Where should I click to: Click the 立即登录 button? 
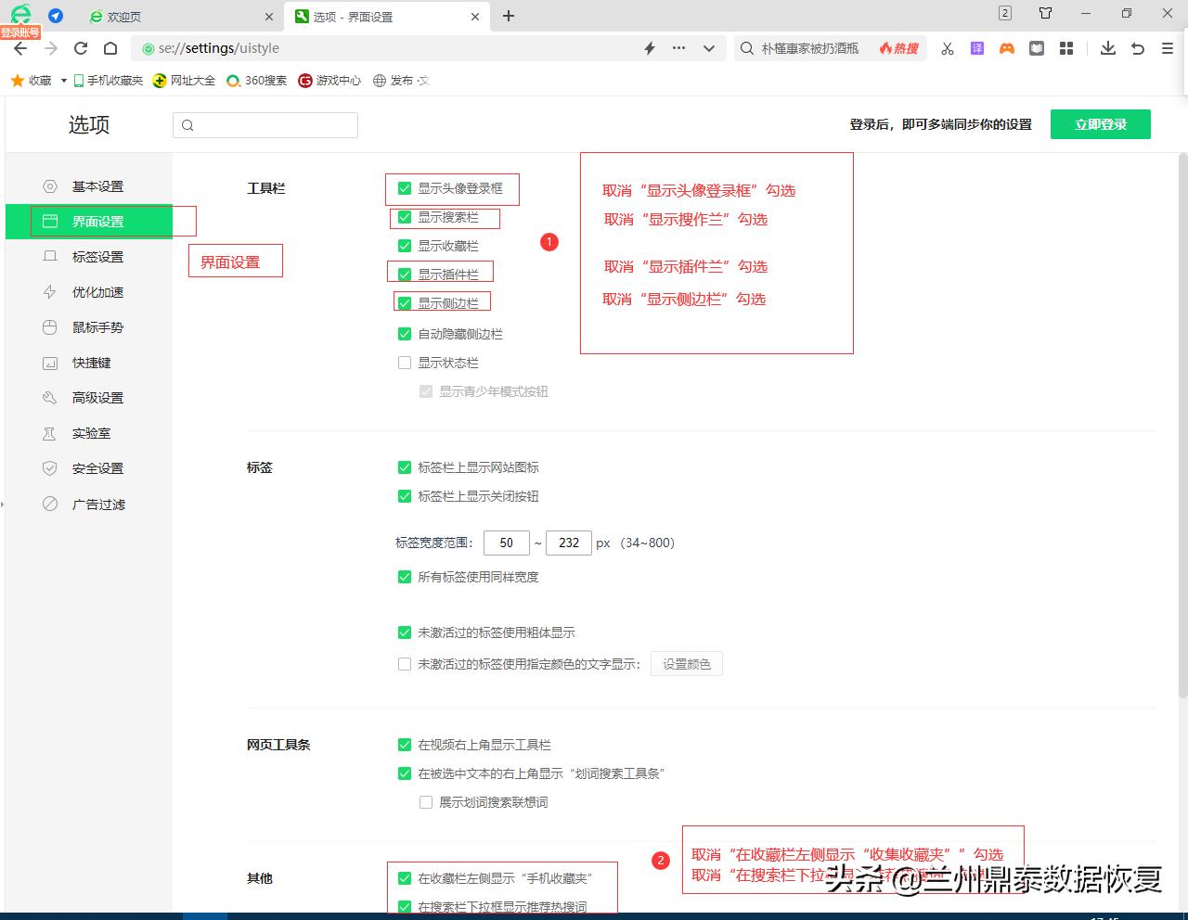[x=1101, y=123]
